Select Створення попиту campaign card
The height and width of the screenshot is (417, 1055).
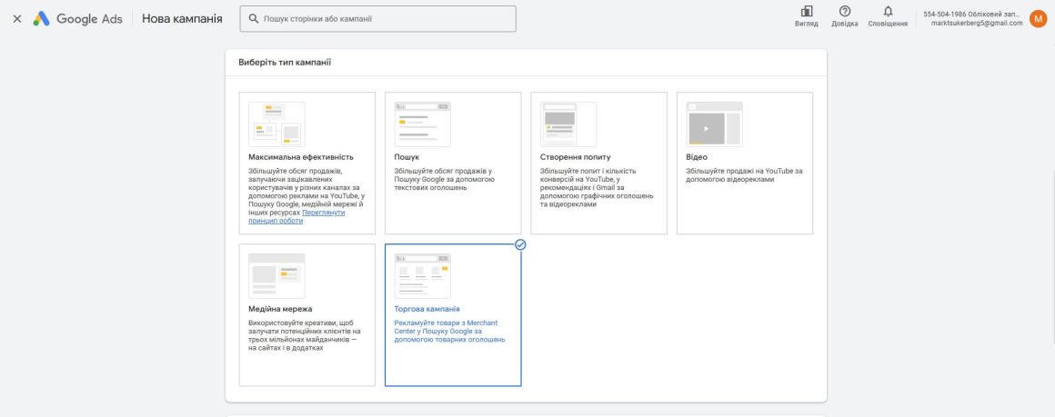point(598,164)
